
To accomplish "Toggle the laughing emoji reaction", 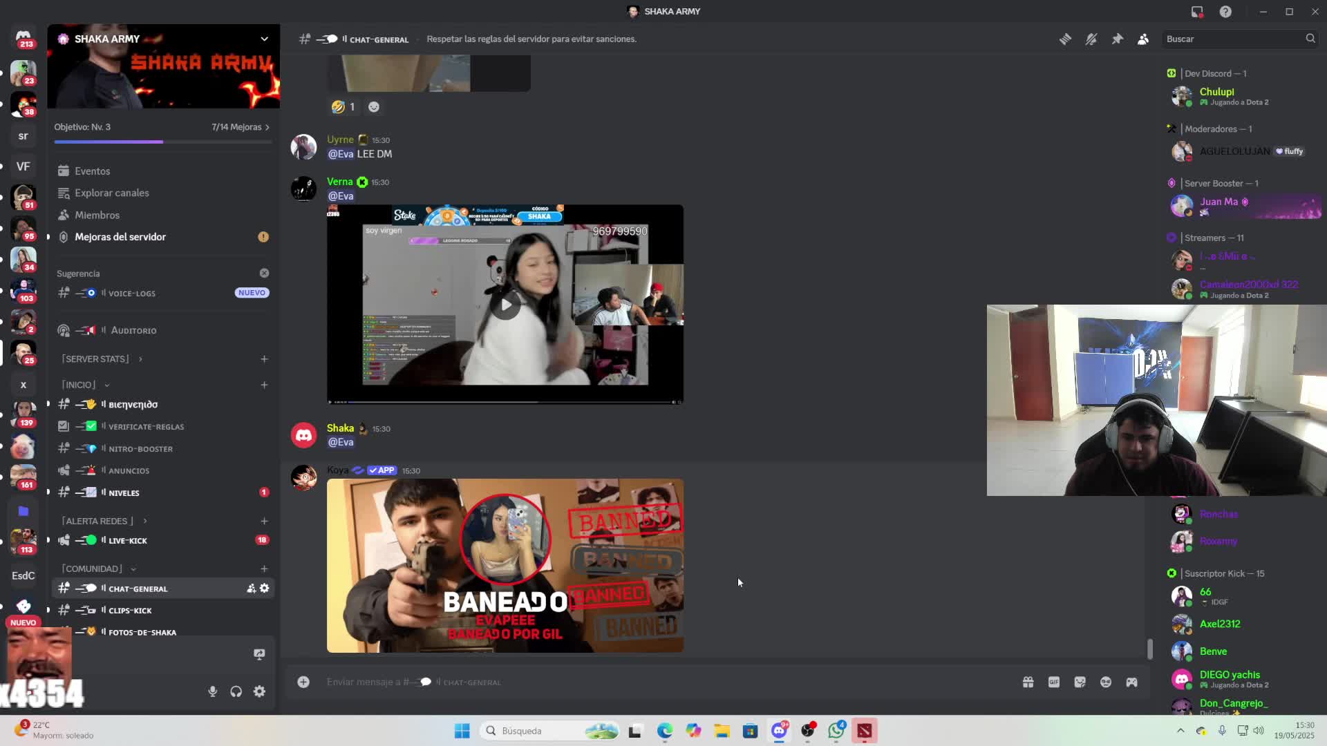I will [343, 107].
